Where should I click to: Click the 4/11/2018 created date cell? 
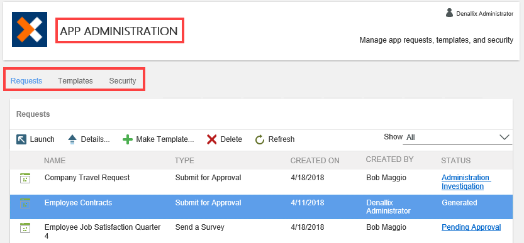(308, 203)
